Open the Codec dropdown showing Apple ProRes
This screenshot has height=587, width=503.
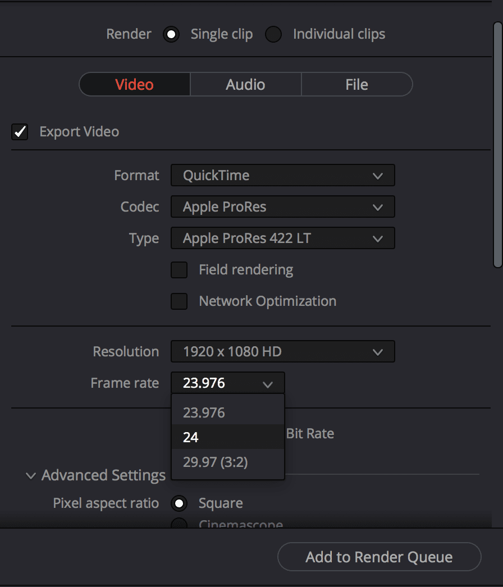(282, 207)
